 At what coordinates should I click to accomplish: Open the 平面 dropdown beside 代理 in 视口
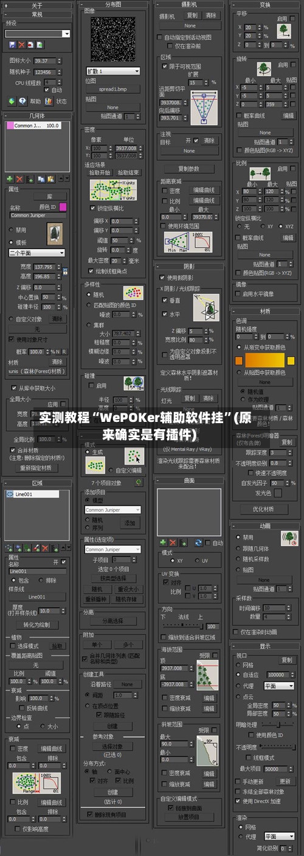tap(279, 686)
